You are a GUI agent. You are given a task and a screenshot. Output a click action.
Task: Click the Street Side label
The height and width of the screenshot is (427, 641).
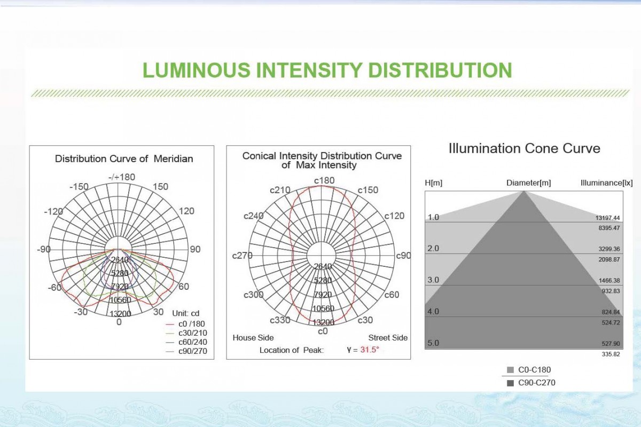(388, 337)
